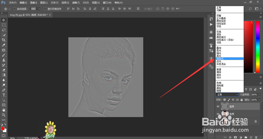Select the Lasso tool
Viewport: 263px width, 139px height.
pyautogui.click(x=3, y=30)
